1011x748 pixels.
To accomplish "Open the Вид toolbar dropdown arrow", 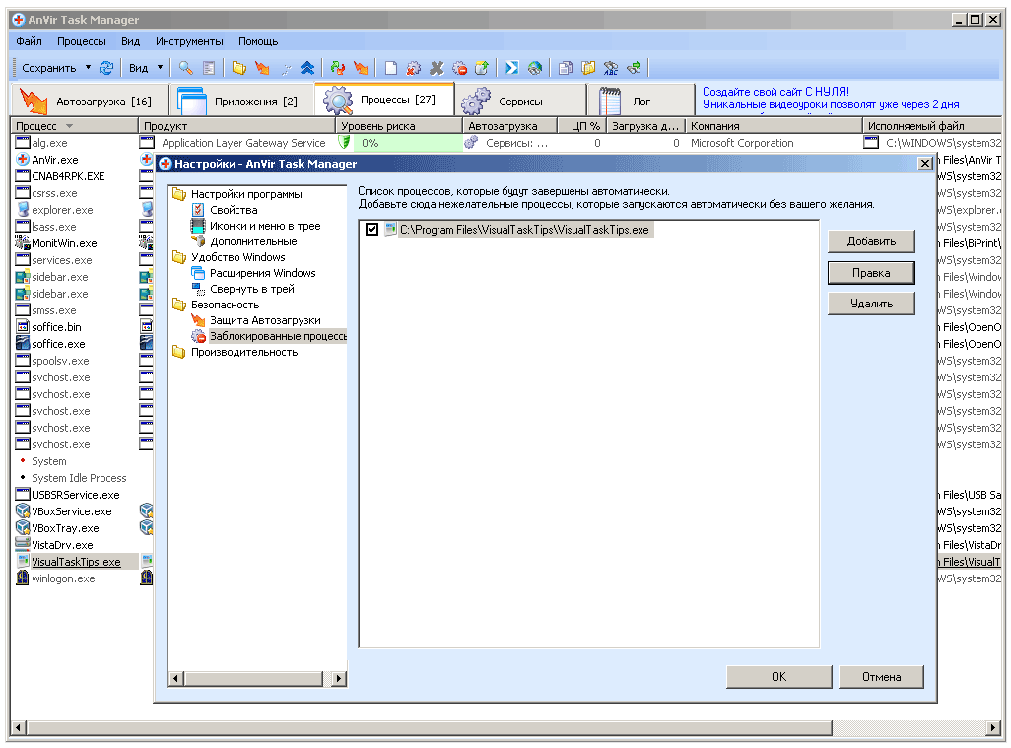I will coord(160,68).
